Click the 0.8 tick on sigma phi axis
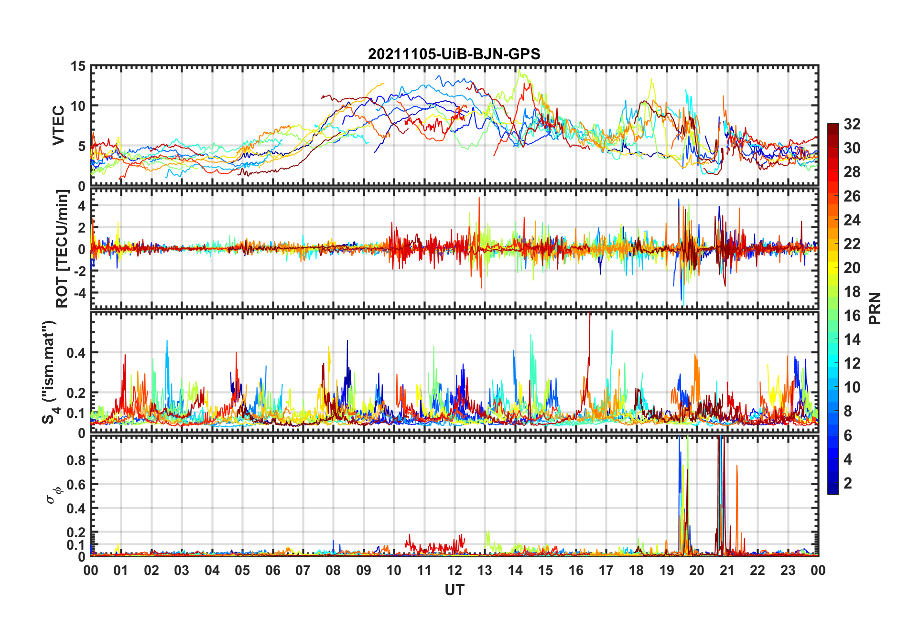Screen dimensions: 909x617 click(76, 460)
